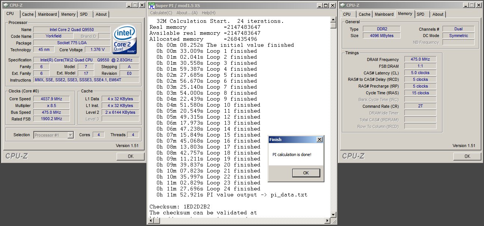Click memory Type value DDR2
The height and width of the screenshot is (226, 484).
[381, 29]
